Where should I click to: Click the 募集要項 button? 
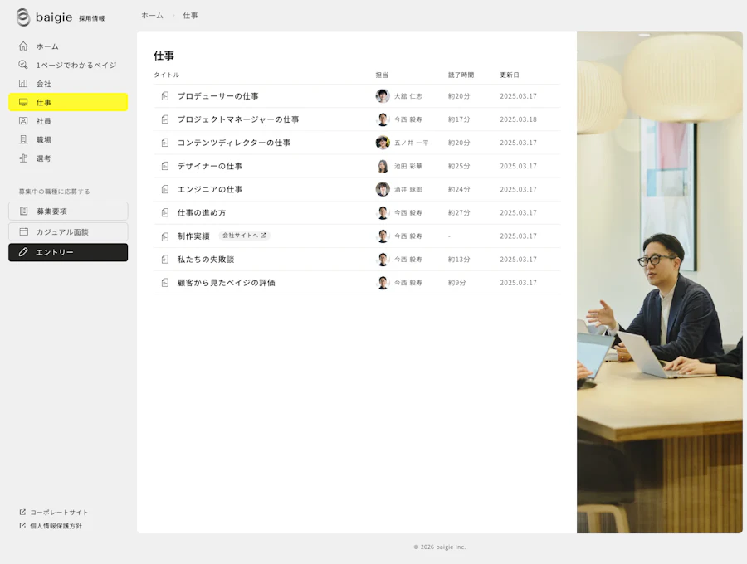tap(68, 211)
